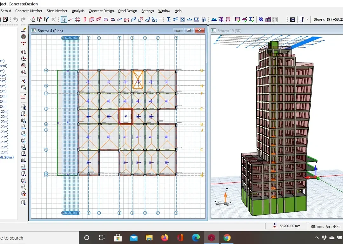Open the Concrete Design menu

click(x=101, y=11)
